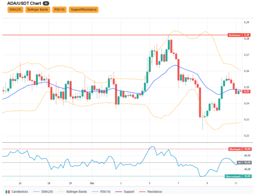This screenshot has width=255, height=194.
Task: Click the Überkauft RSI label
Action: (x=235, y=149)
